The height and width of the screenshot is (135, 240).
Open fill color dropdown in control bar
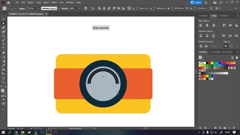click(8, 8)
